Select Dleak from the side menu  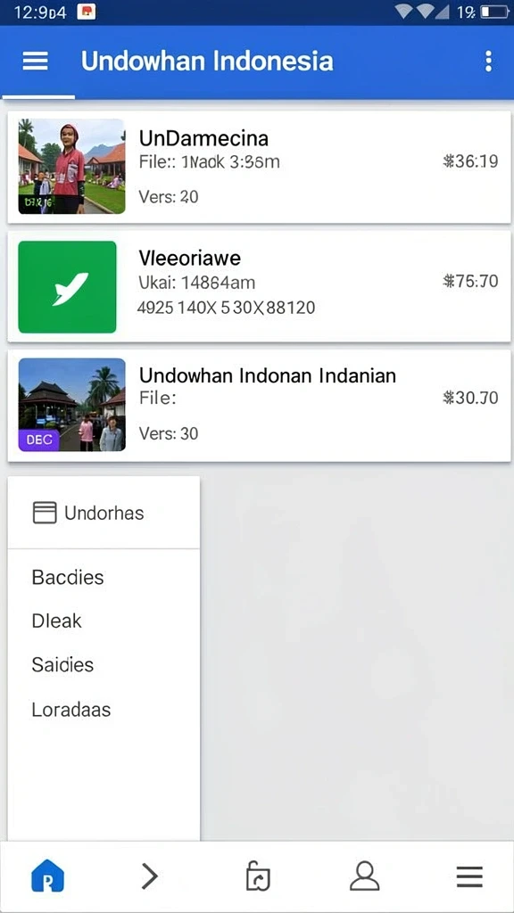(x=56, y=621)
